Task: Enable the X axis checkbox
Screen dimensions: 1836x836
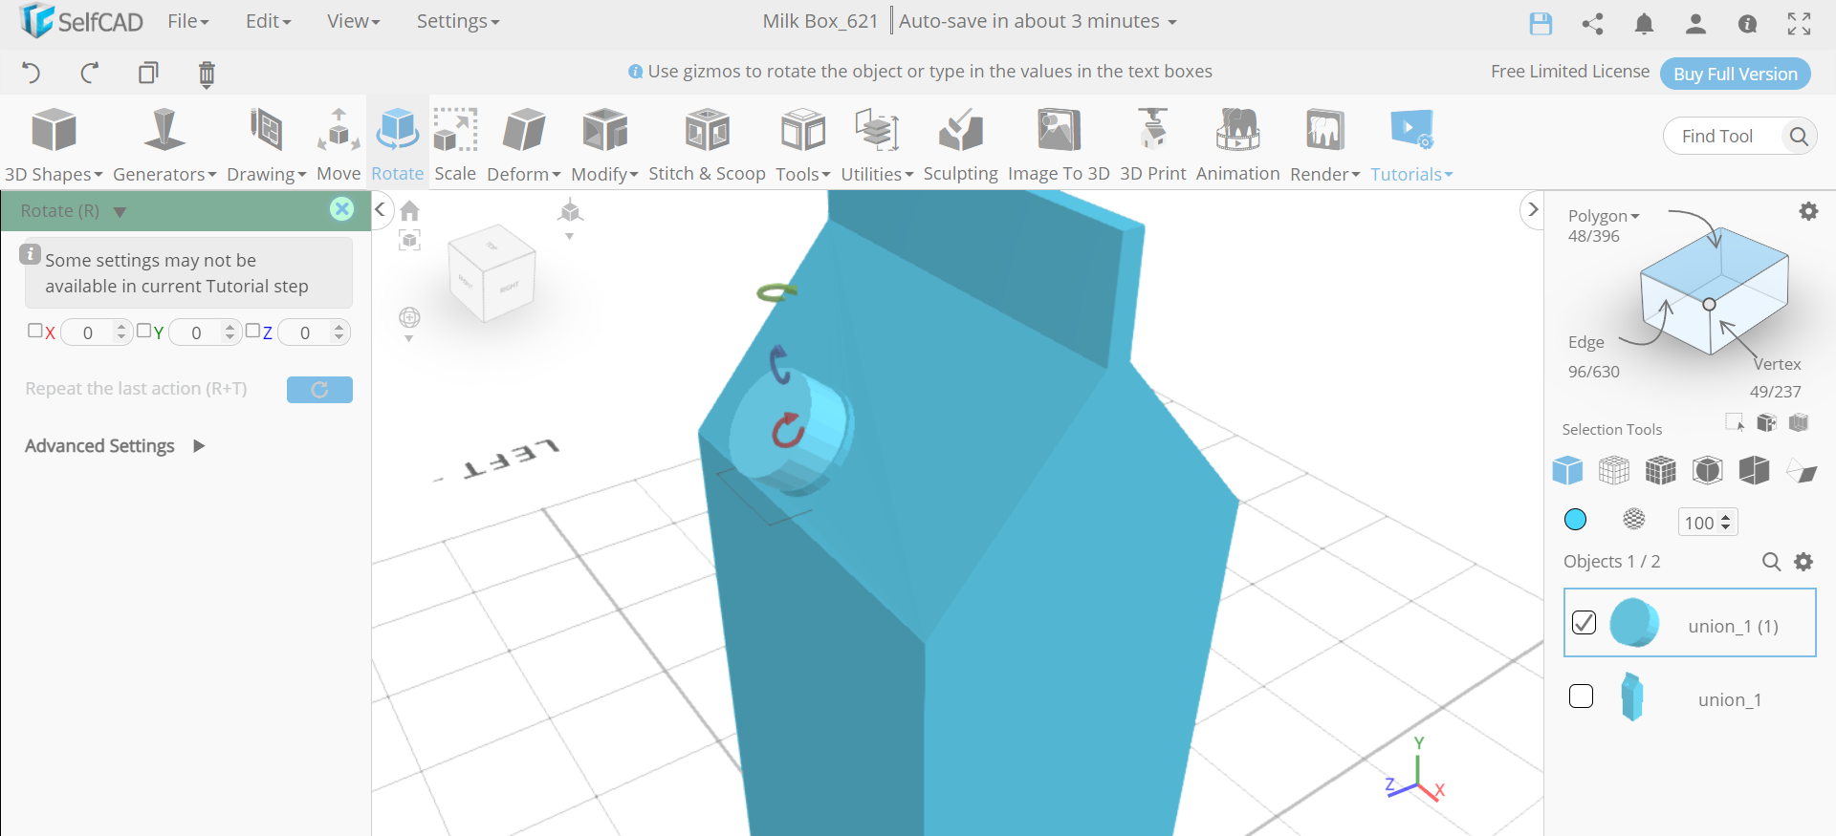Action: (35, 331)
